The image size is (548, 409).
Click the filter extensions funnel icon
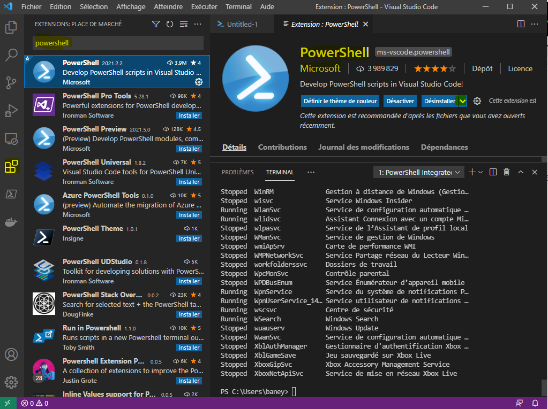tap(156, 24)
